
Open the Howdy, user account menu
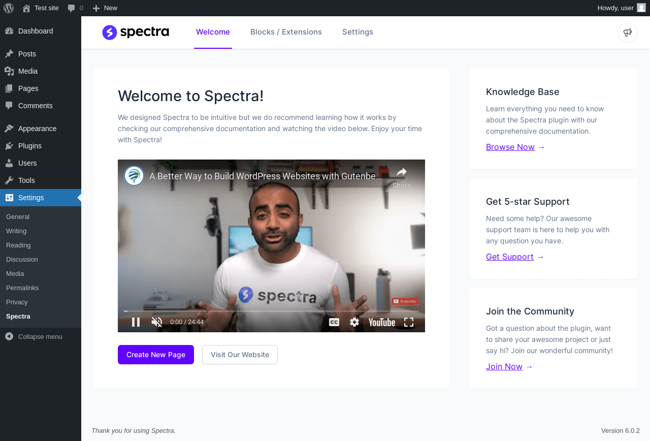click(622, 8)
